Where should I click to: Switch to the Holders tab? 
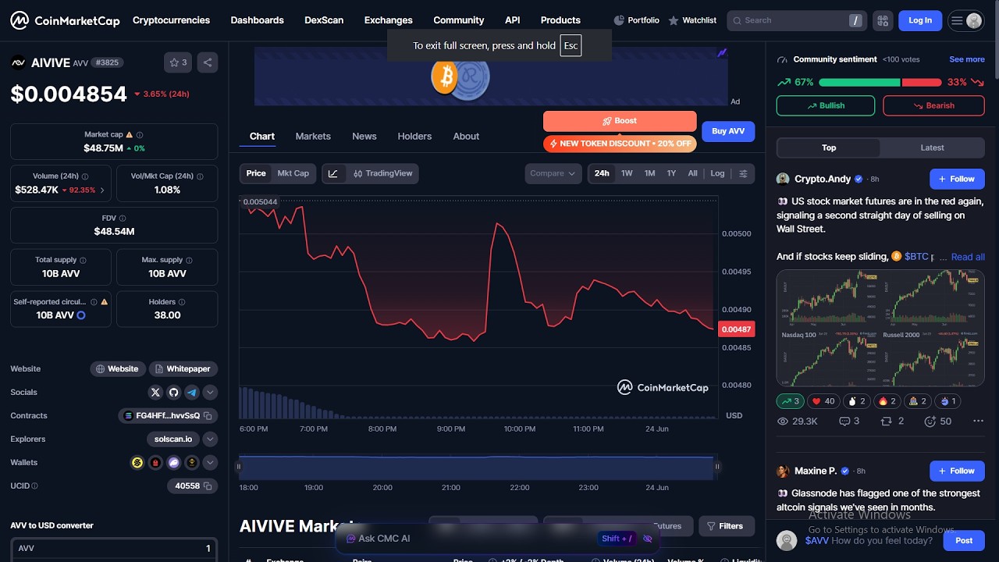[414, 136]
